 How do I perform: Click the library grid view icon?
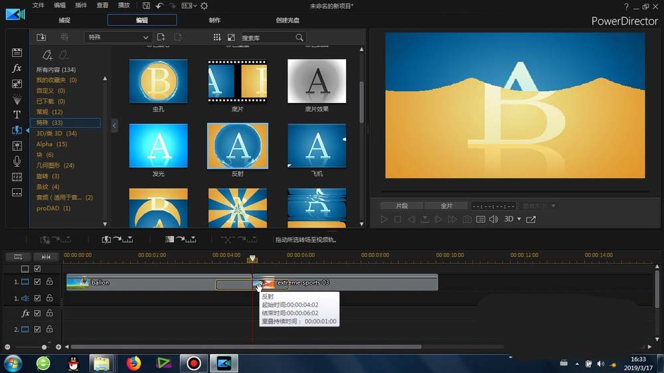tap(216, 38)
